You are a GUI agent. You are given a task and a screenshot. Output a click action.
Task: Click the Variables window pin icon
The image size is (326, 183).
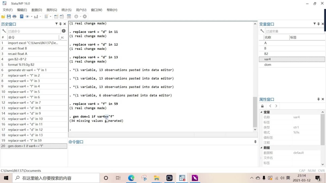point(319,24)
